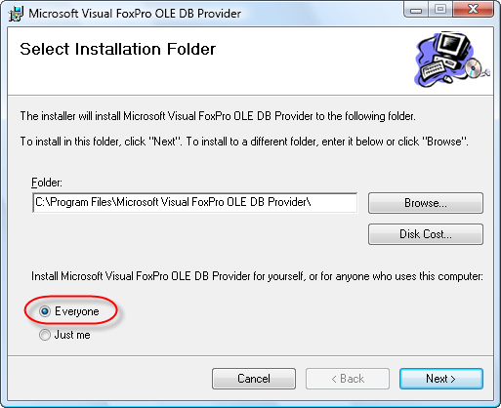Open the Disk Cost... dialog
The width and height of the screenshot is (501, 408).
426,234
